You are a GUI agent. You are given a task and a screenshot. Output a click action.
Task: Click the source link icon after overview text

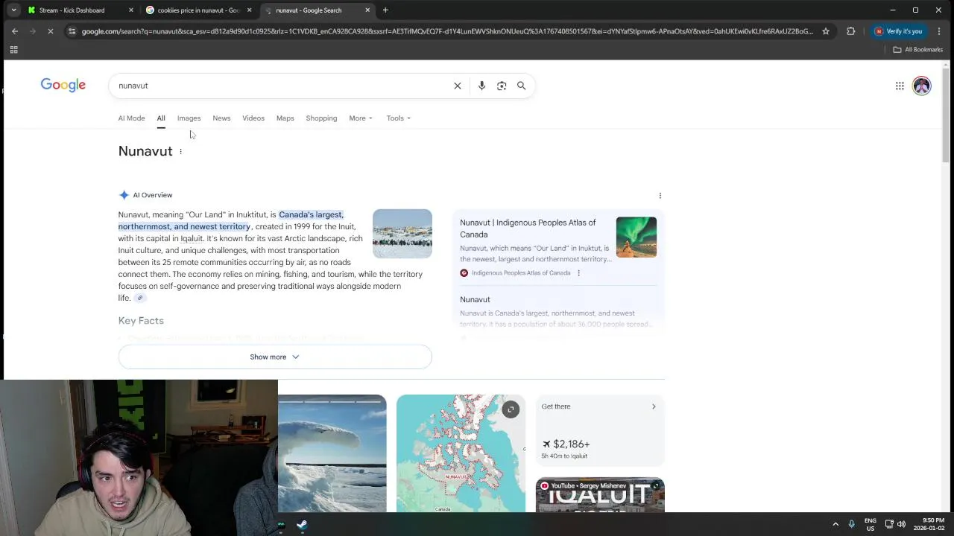139,298
